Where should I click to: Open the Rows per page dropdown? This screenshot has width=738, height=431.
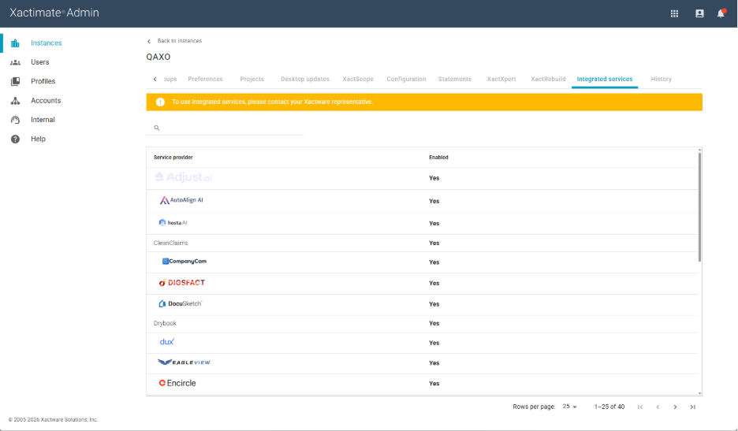pyautogui.click(x=569, y=407)
